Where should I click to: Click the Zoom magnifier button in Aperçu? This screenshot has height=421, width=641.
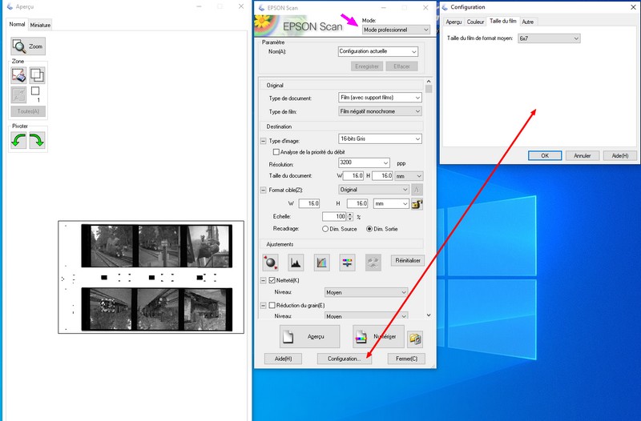coord(28,46)
